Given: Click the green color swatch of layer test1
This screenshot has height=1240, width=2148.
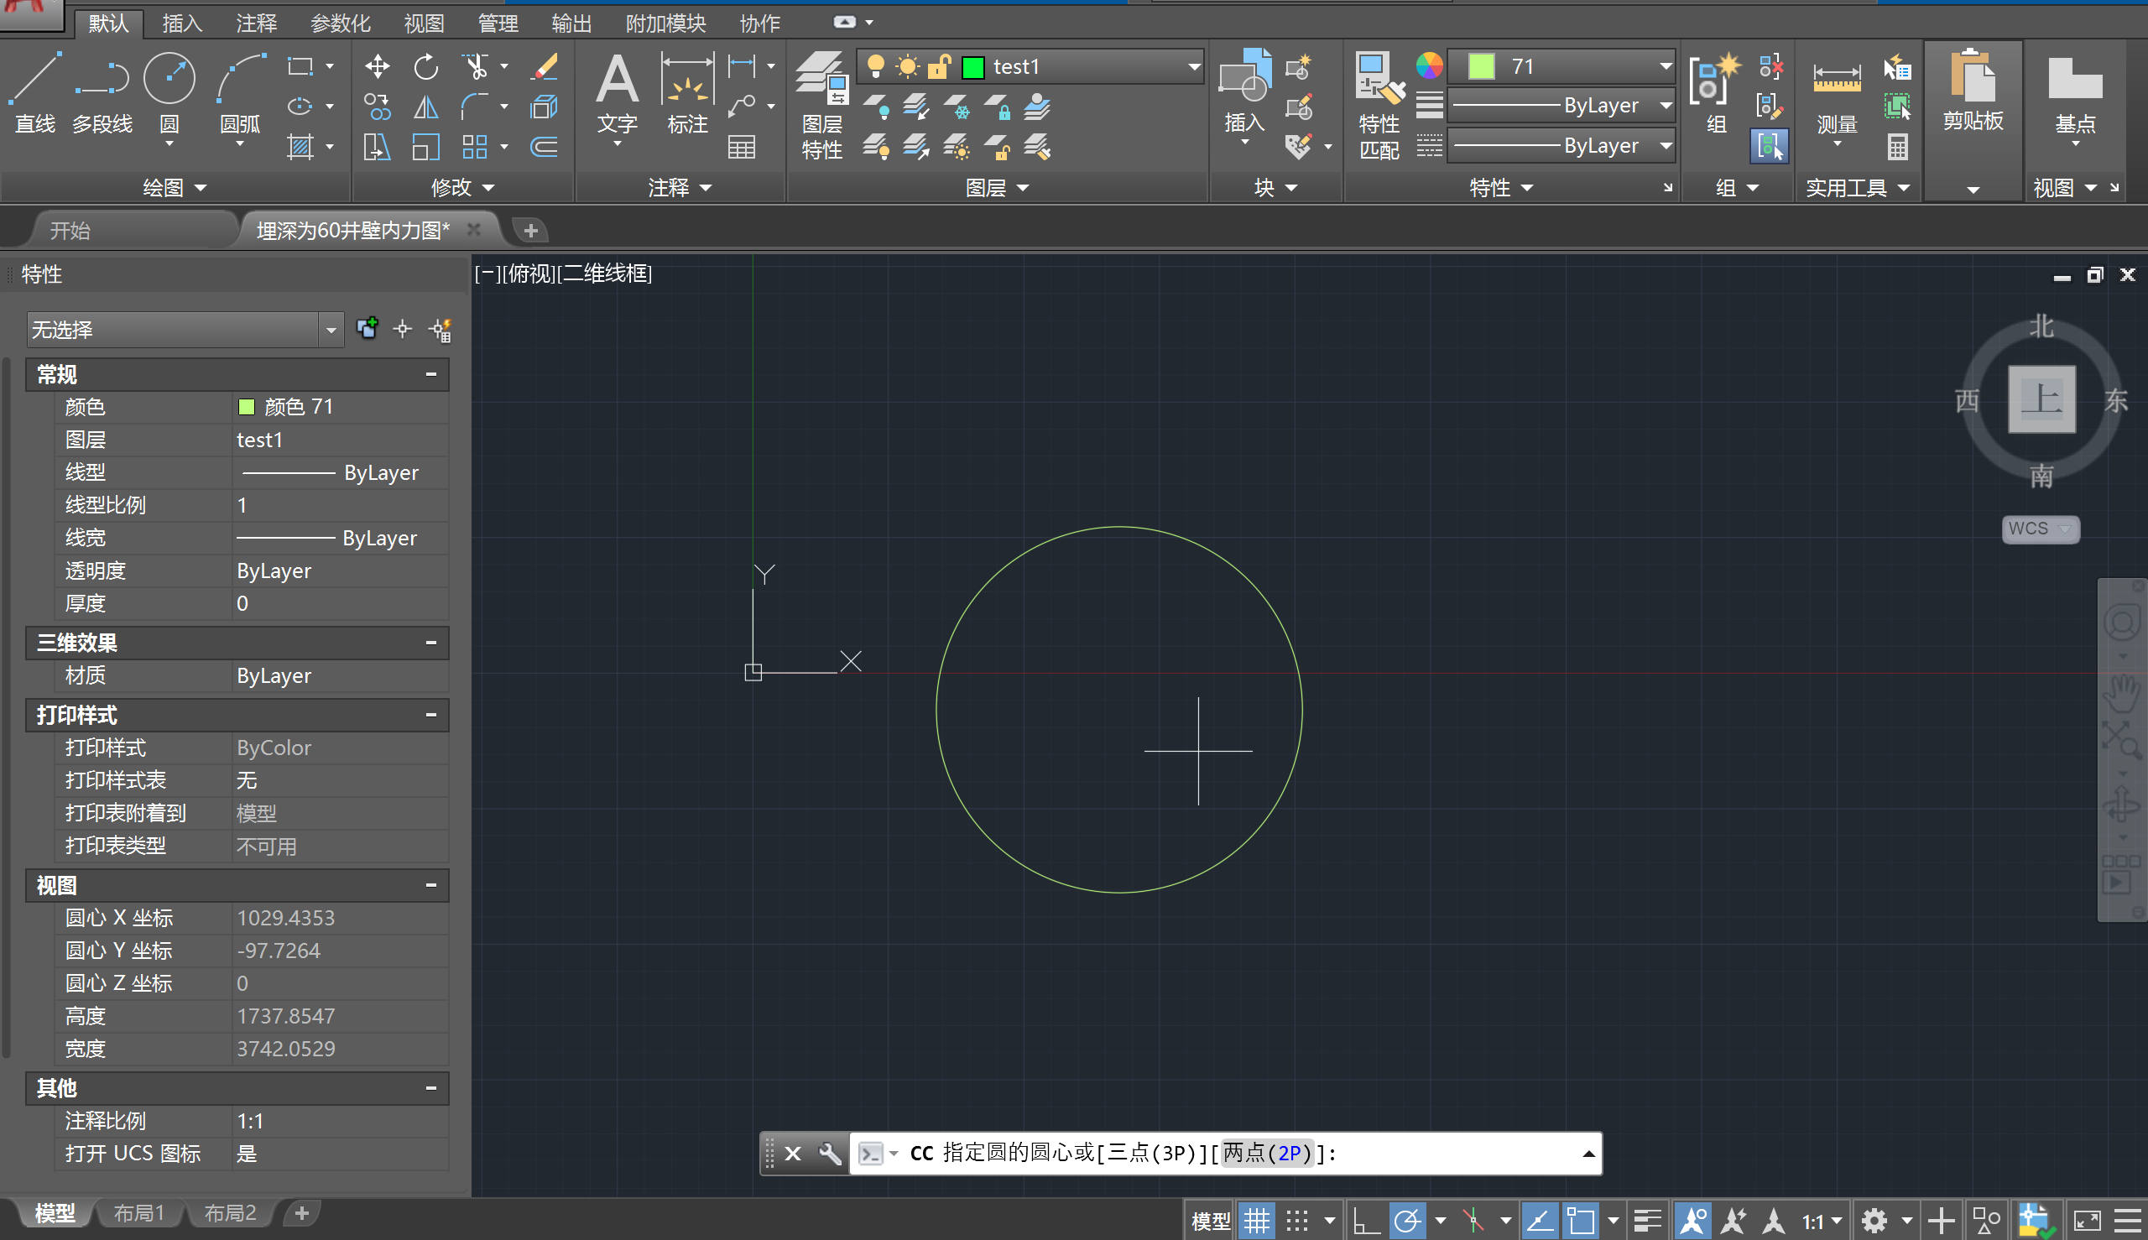Looking at the screenshot, I should tap(972, 66).
